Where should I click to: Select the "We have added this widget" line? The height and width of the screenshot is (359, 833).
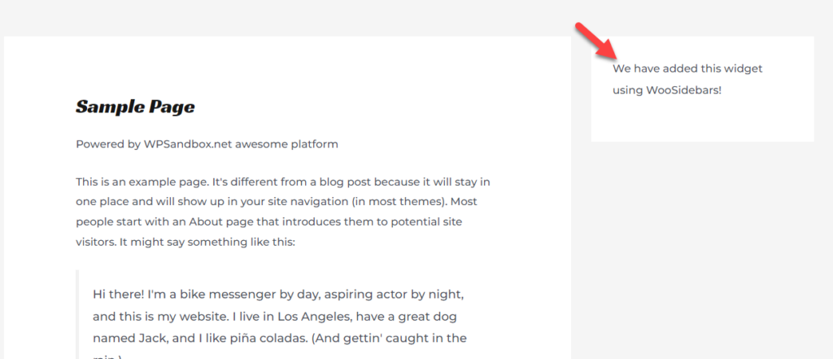pos(687,68)
